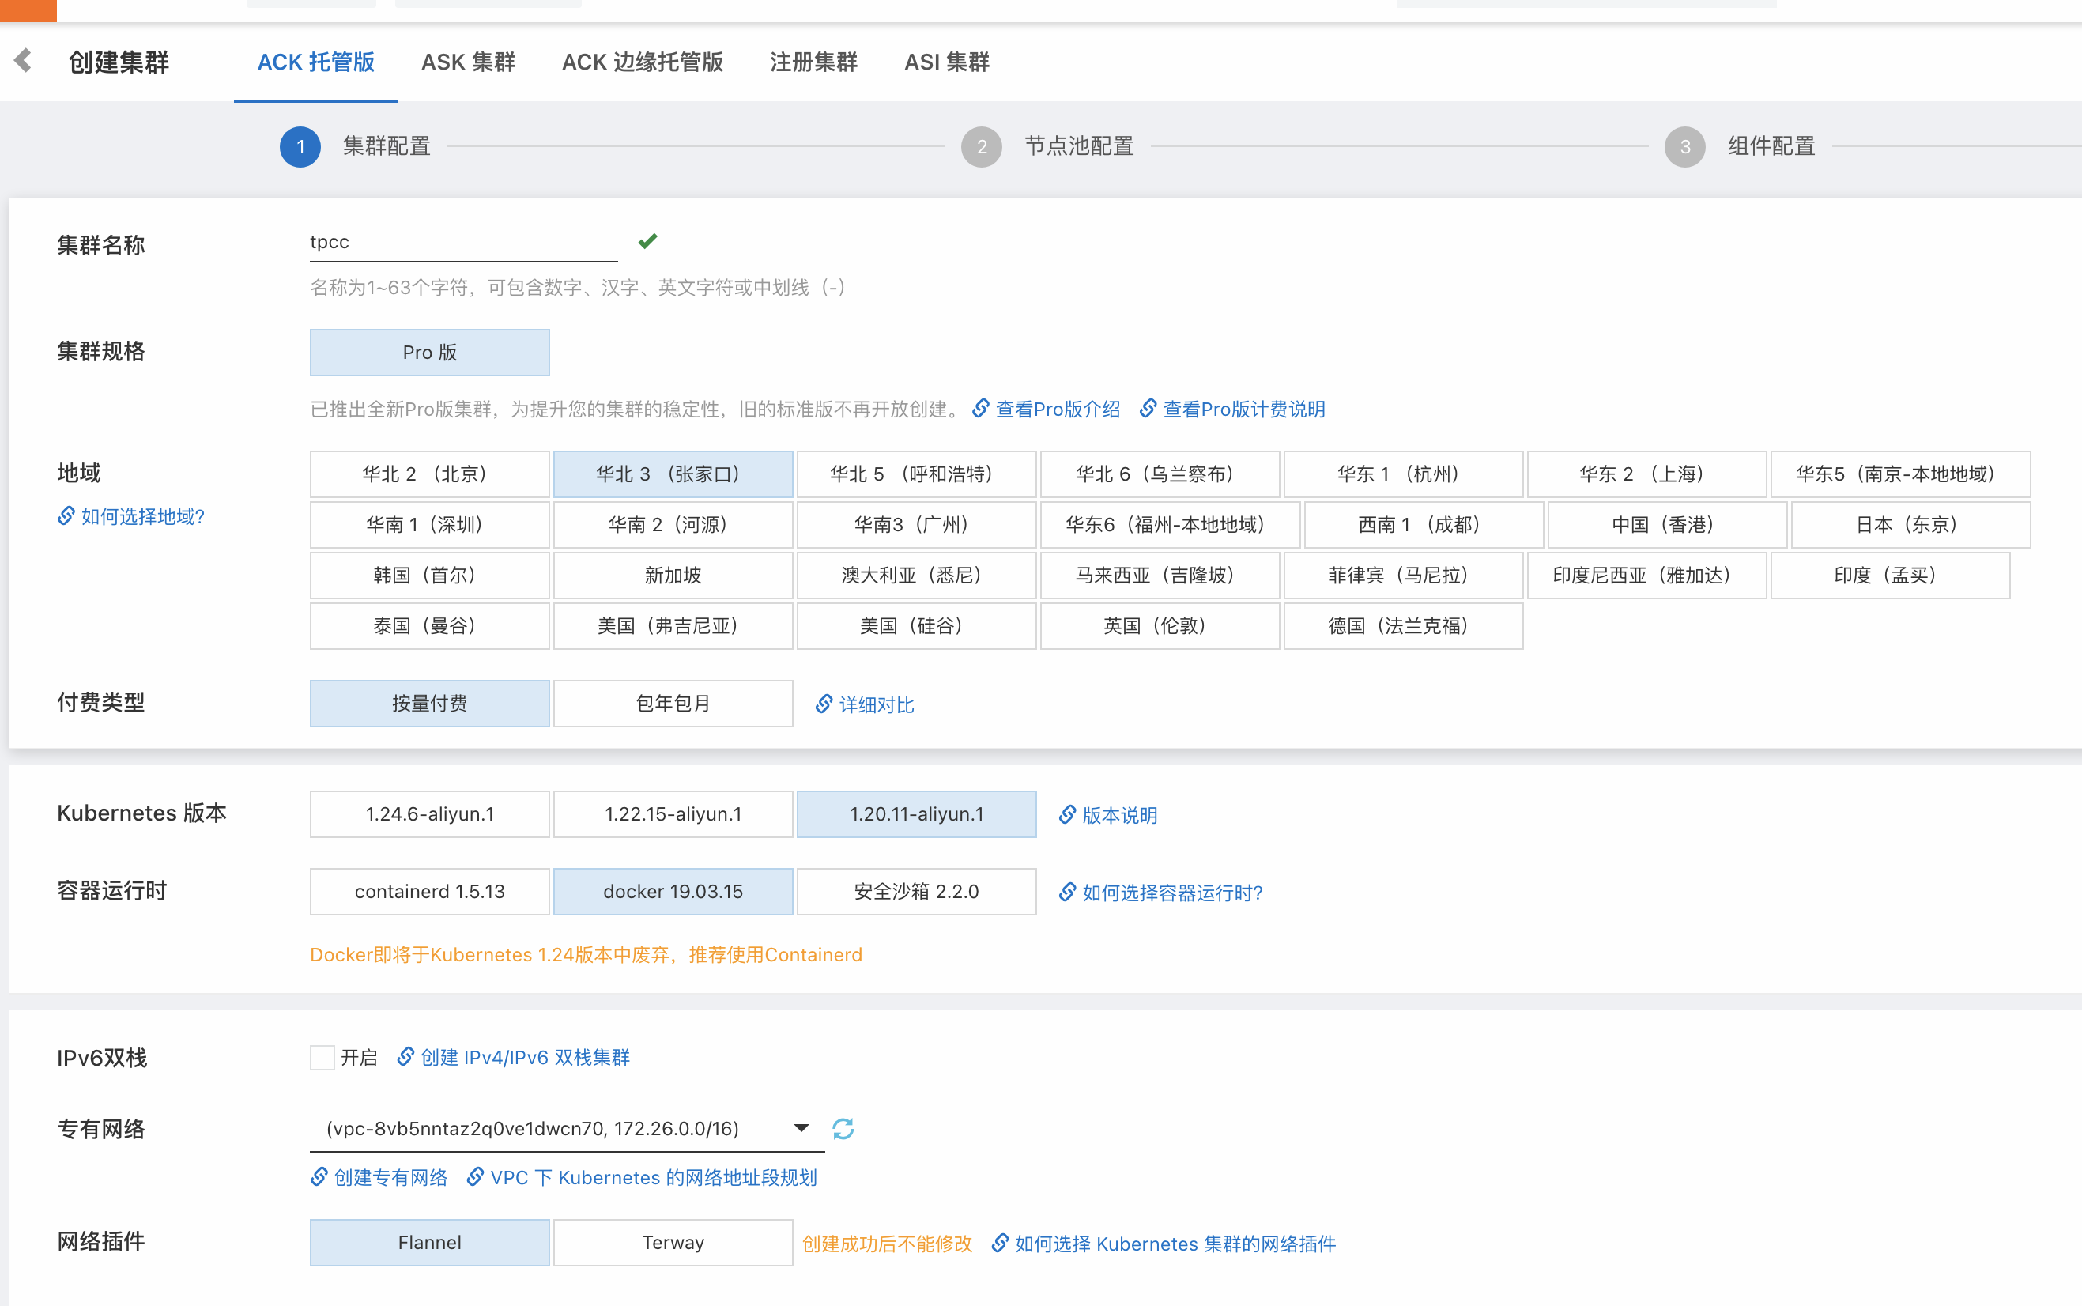The image size is (2082, 1306).
Task: Open the 专有网络 VPC dropdown arrow
Action: 801,1128
